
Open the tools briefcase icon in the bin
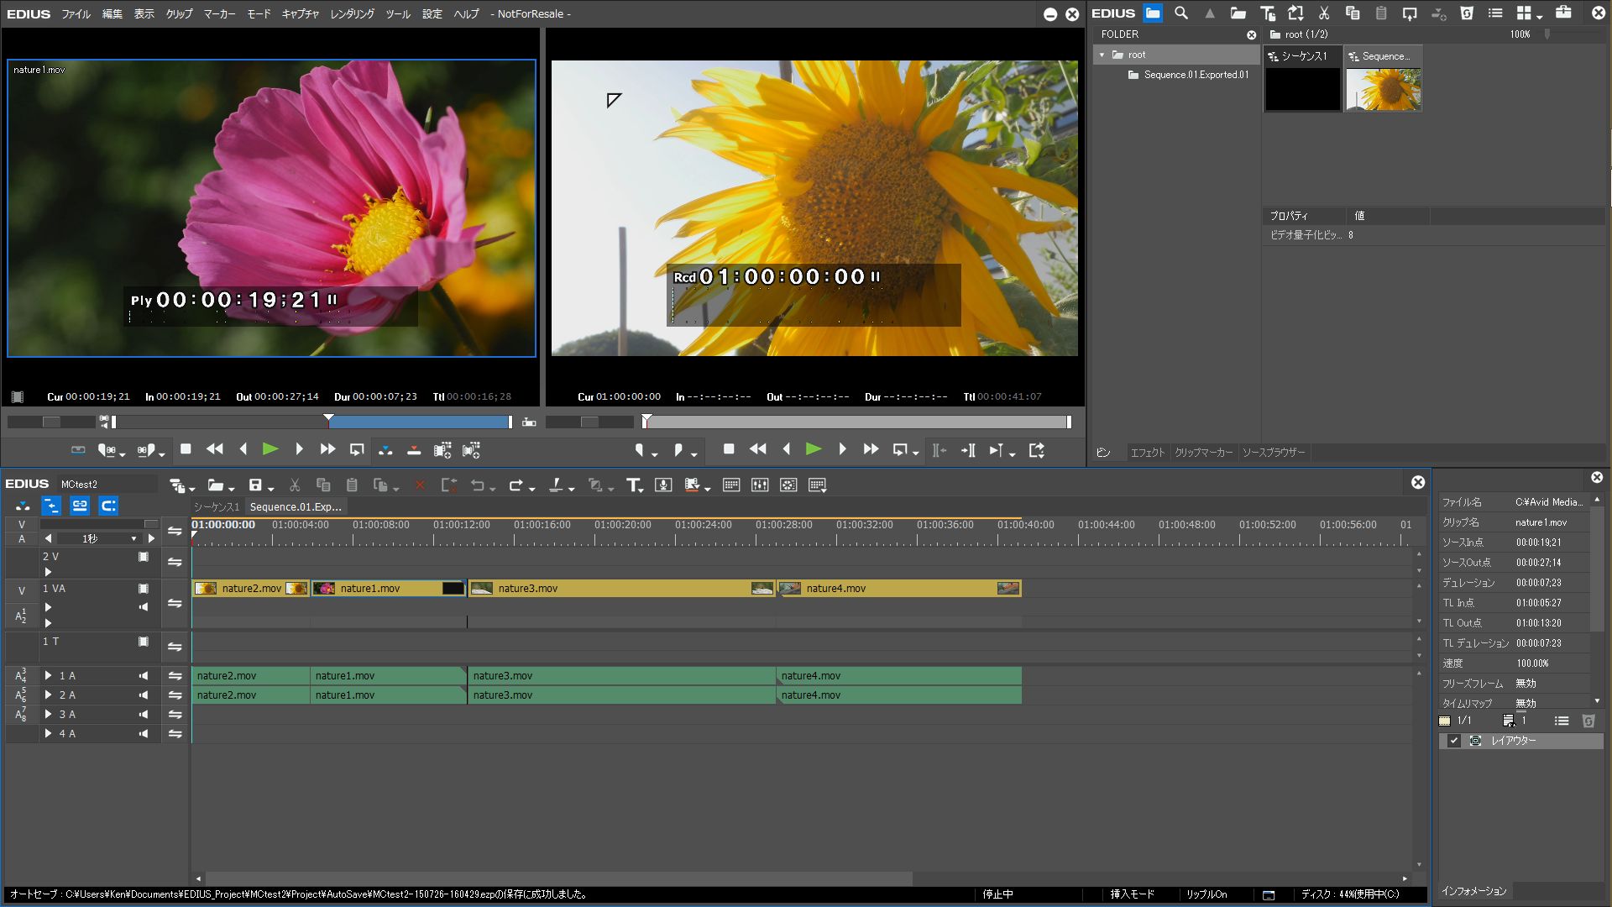point(1563,13)
